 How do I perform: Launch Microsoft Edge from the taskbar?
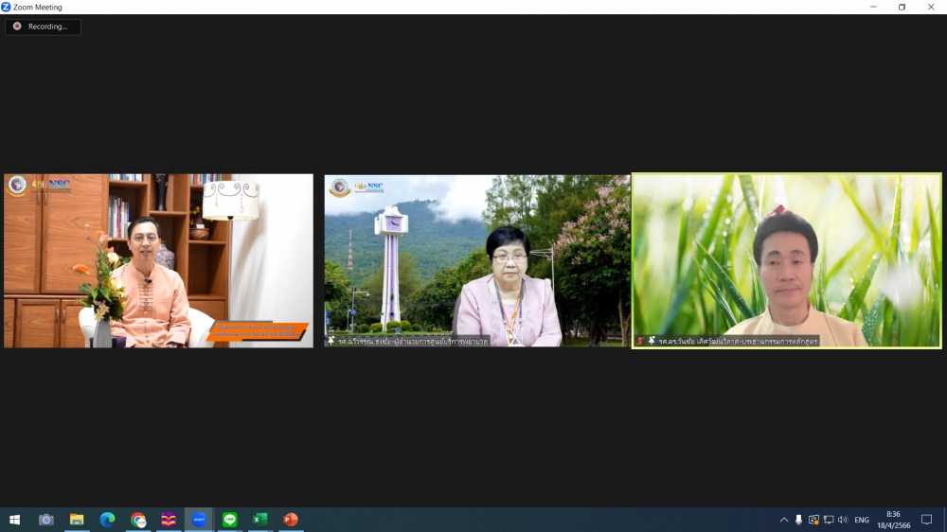(x=107, y=520)
